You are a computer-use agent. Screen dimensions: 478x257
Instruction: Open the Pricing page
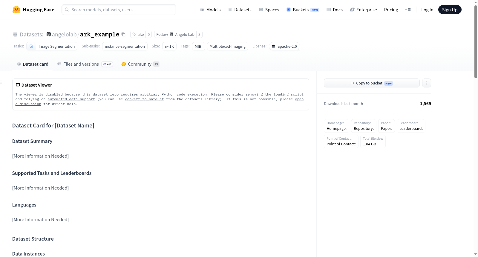[391, 10]
